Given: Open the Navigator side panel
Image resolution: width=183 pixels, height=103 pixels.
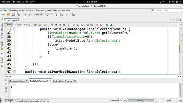Looking at the screenshot, I should 2,62.
